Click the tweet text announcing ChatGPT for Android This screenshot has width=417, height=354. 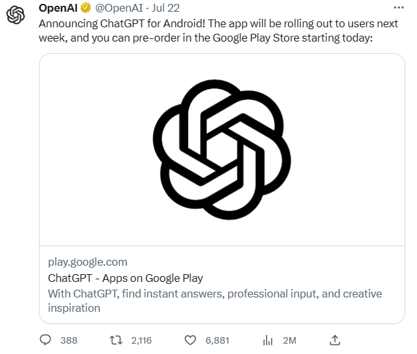point(219,31)
